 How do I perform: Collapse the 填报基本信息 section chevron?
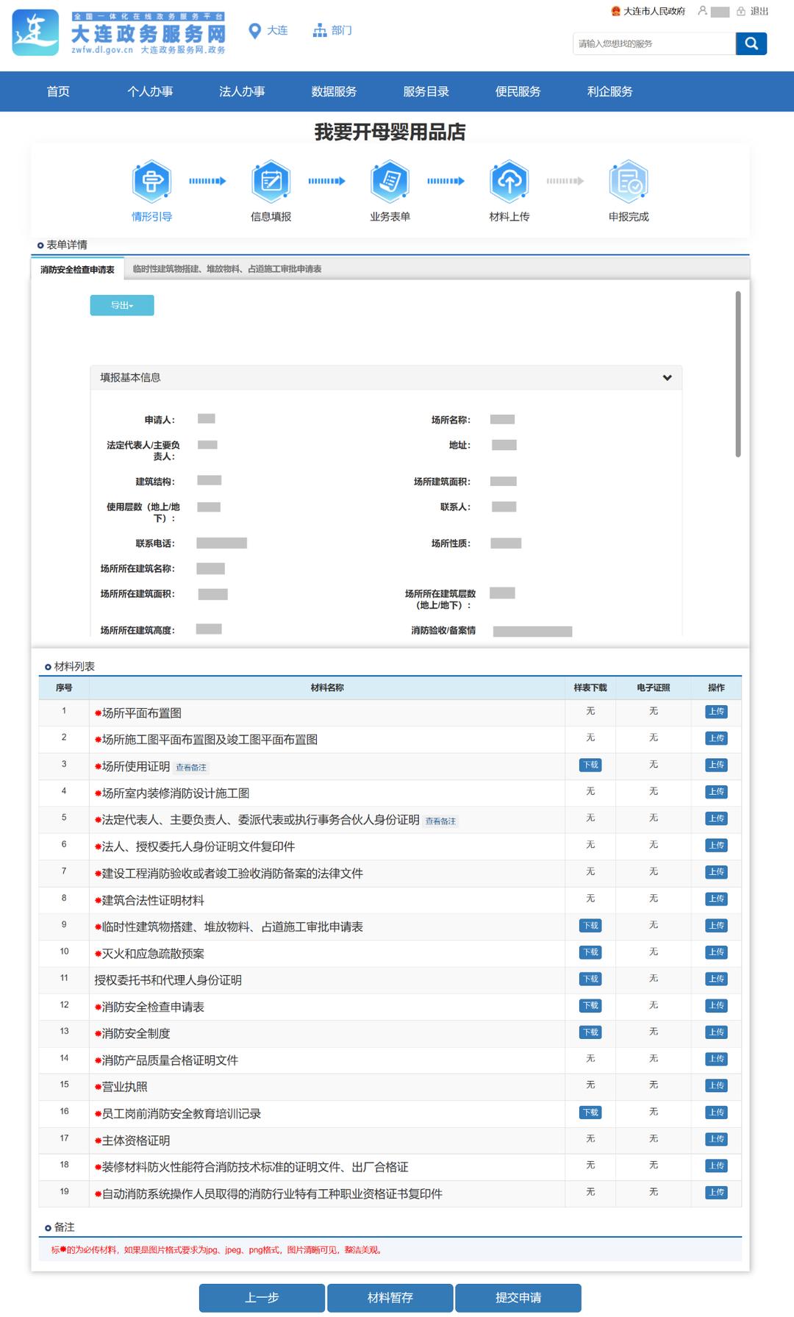pos(667,377)
